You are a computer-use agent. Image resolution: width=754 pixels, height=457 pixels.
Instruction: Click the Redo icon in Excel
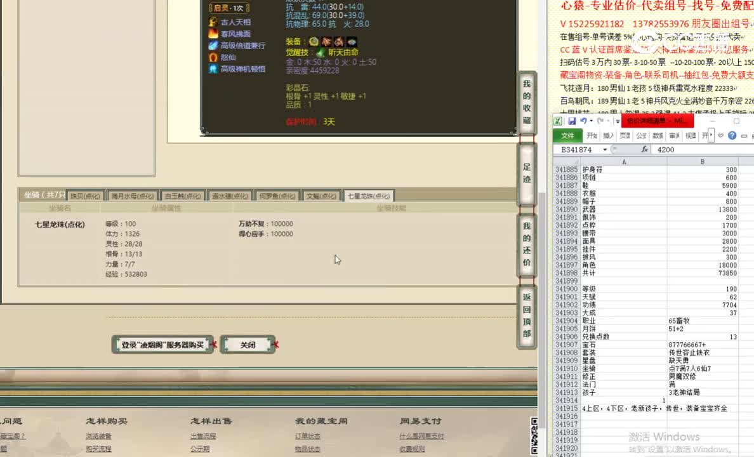(x=600, y=121)
